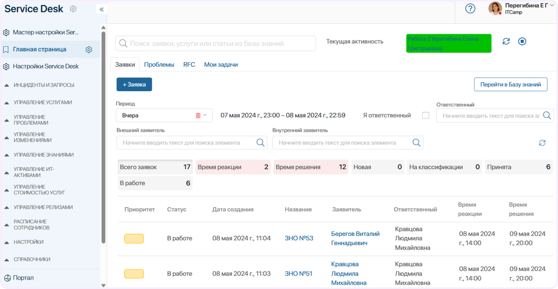This screenshot has width=558, height=289.
Task: Stop the current activity timer
Action: (522, 42)
